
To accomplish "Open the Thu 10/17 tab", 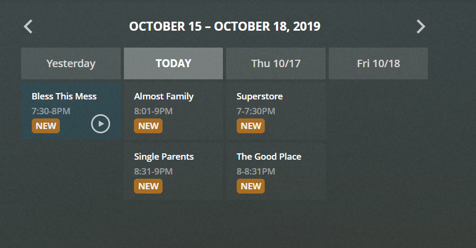I will (x=276, y=64).
